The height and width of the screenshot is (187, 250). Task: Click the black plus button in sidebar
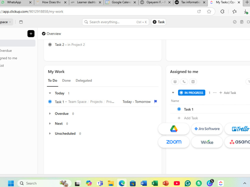31,34
